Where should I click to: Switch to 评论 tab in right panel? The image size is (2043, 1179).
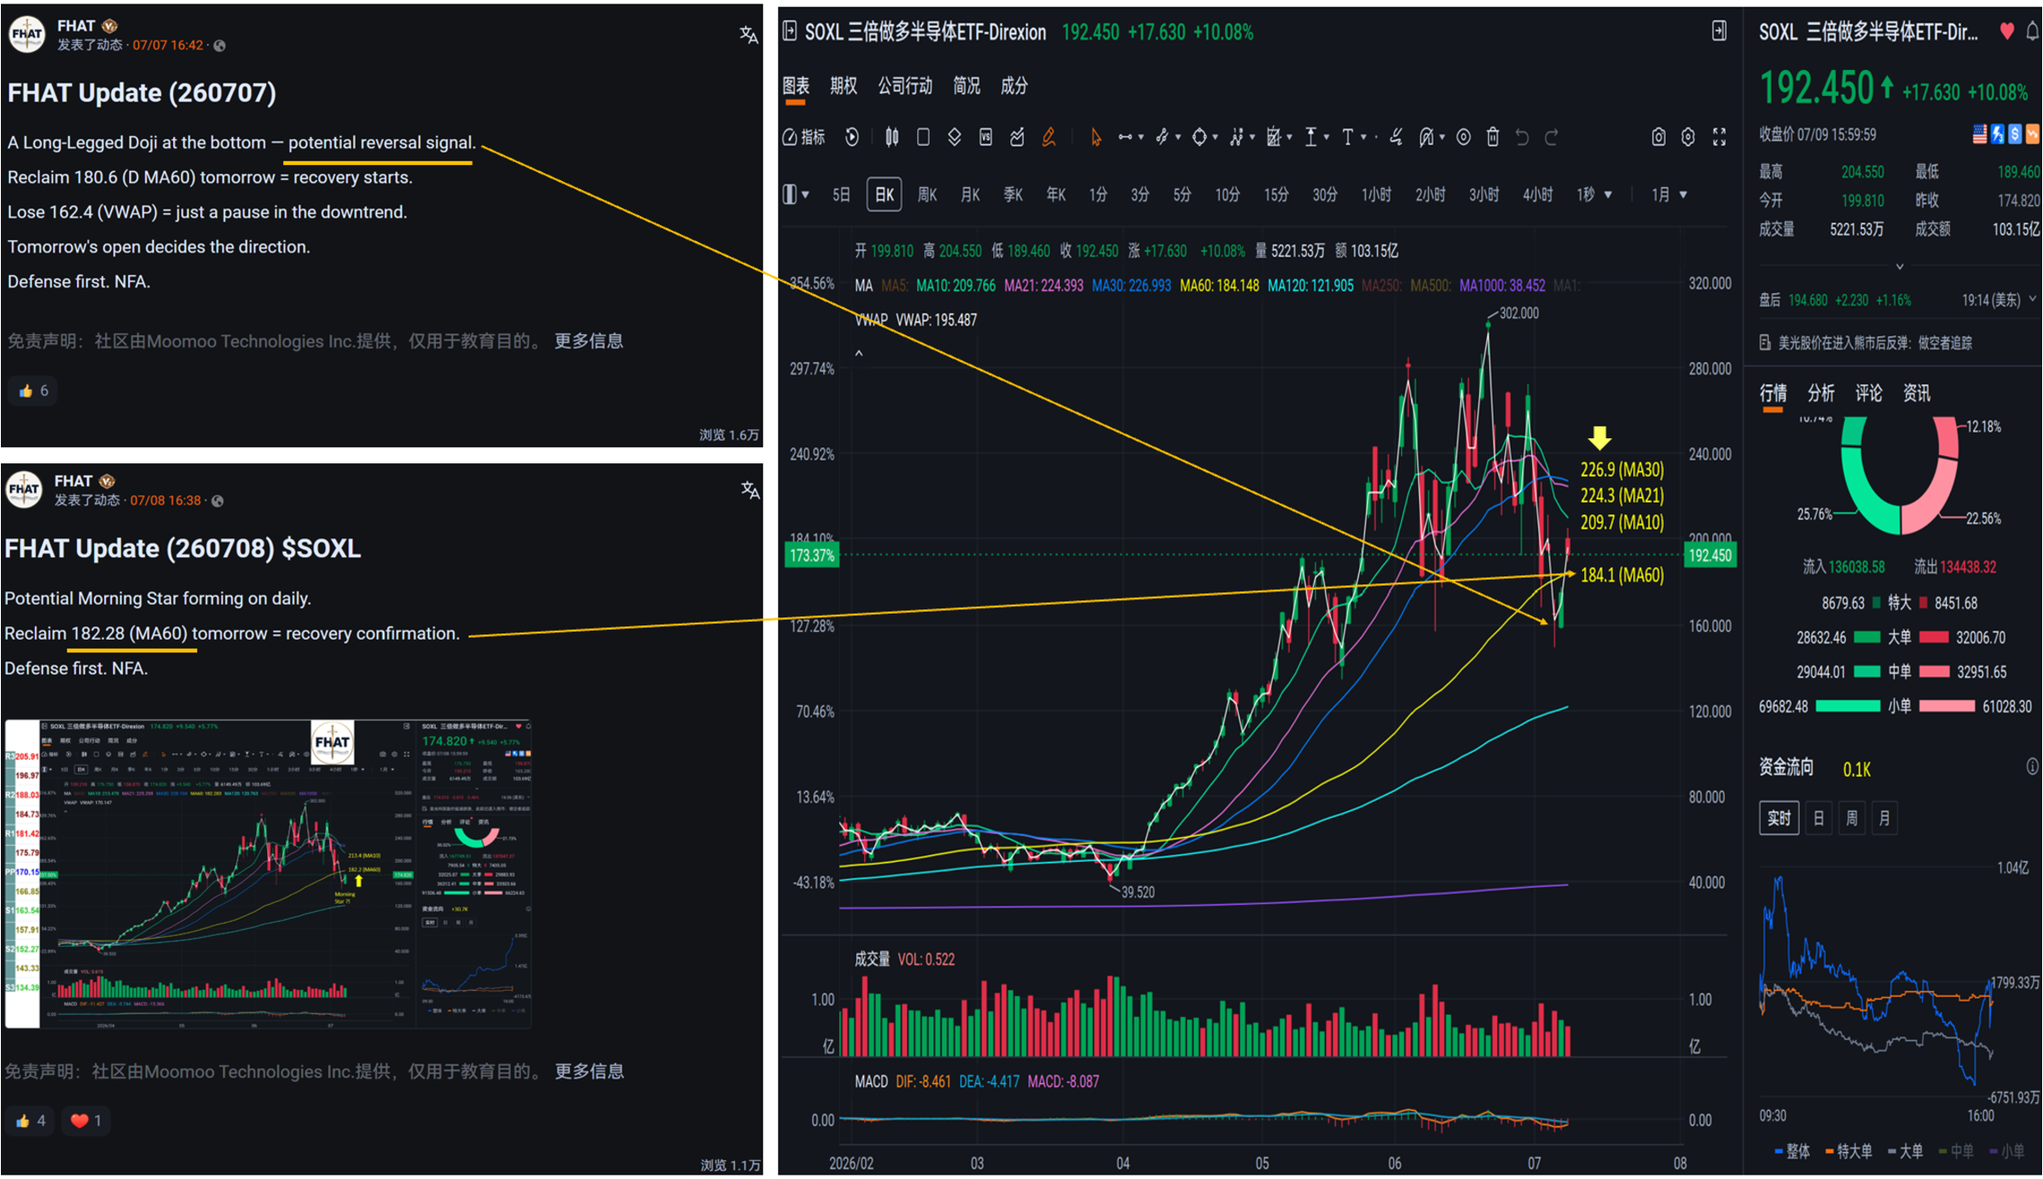pos(1868,392)
